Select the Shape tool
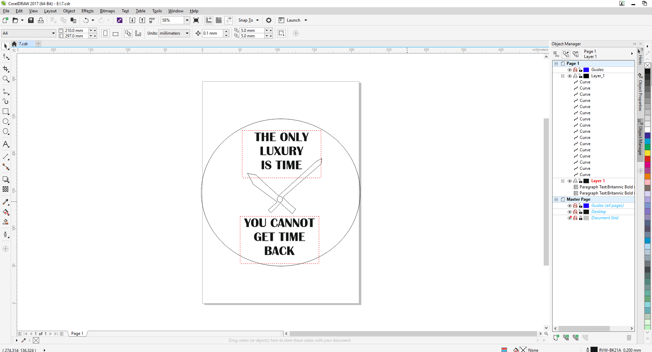This screenshot has width=652, height=352. pyautogui.click(x=5, y=57)
